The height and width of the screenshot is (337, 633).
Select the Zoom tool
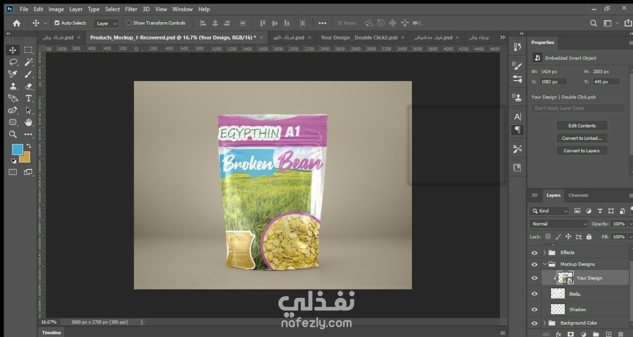coord(13,134)
